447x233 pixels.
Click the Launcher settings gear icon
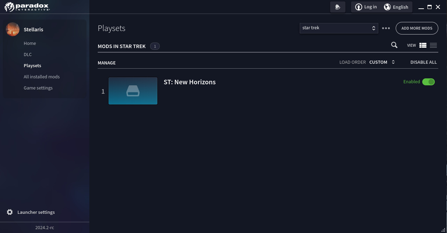(10, 212)
